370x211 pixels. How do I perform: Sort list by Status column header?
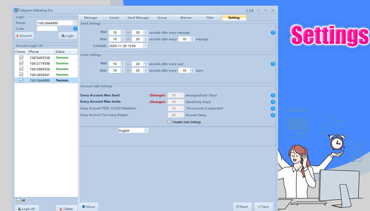click(x=66, y=52)
